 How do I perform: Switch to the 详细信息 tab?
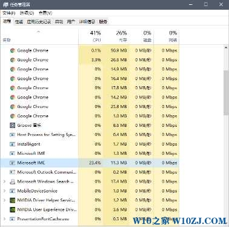pyautogui.click(x=87, y=22)
